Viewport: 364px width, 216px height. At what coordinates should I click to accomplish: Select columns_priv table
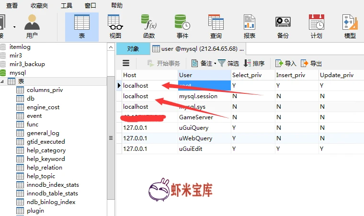(x=45, y=90)
